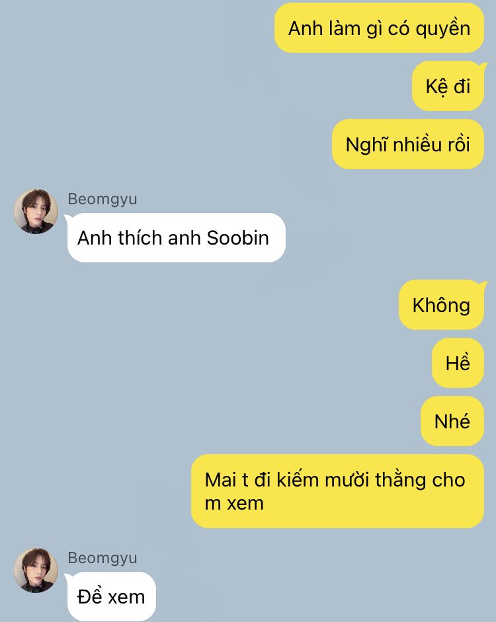
Task: Select the 'Không' message bubble
Action: (442, 305)
